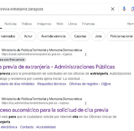Select the Actur filter chip
The width and height of the screenshot is (134, 131).
tap(28, 36)
